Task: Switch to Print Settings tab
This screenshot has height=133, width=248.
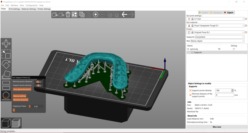Action: pos(14,9)
